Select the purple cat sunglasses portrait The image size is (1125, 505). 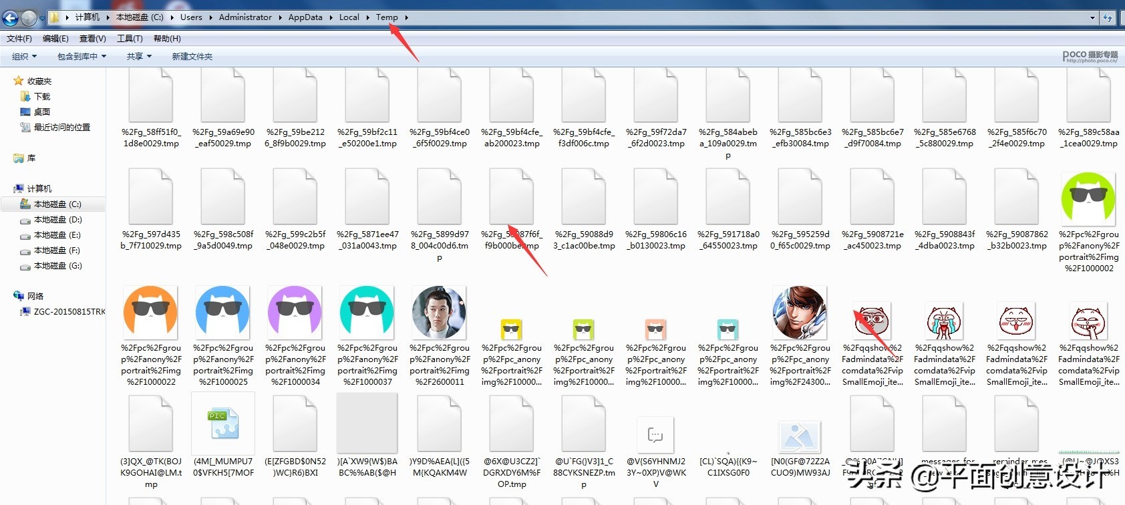tap(295, 313)
